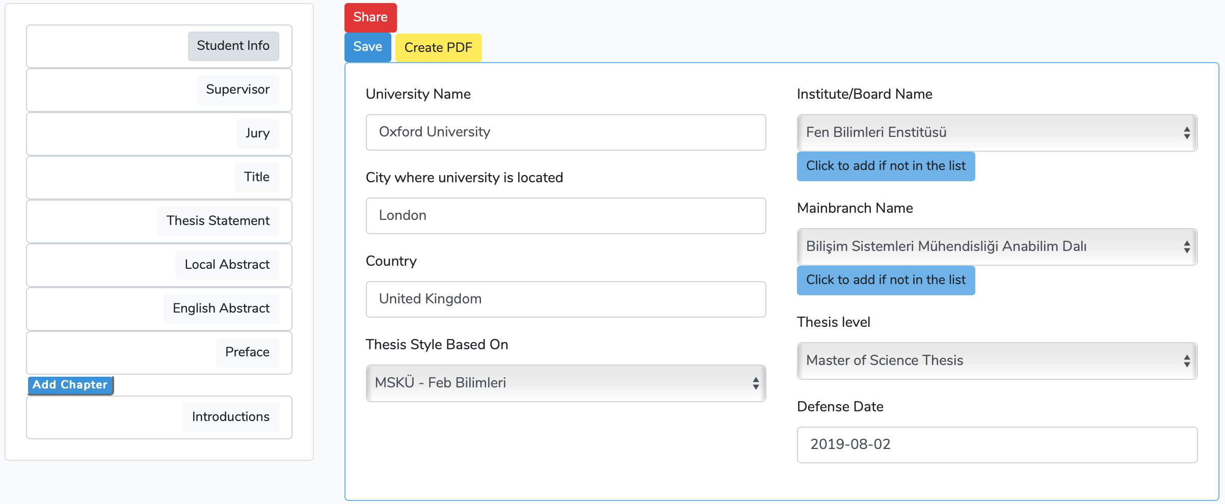Save the thesis form
This screenshot has width=1225, height=504.
click(x=367, y=47)
